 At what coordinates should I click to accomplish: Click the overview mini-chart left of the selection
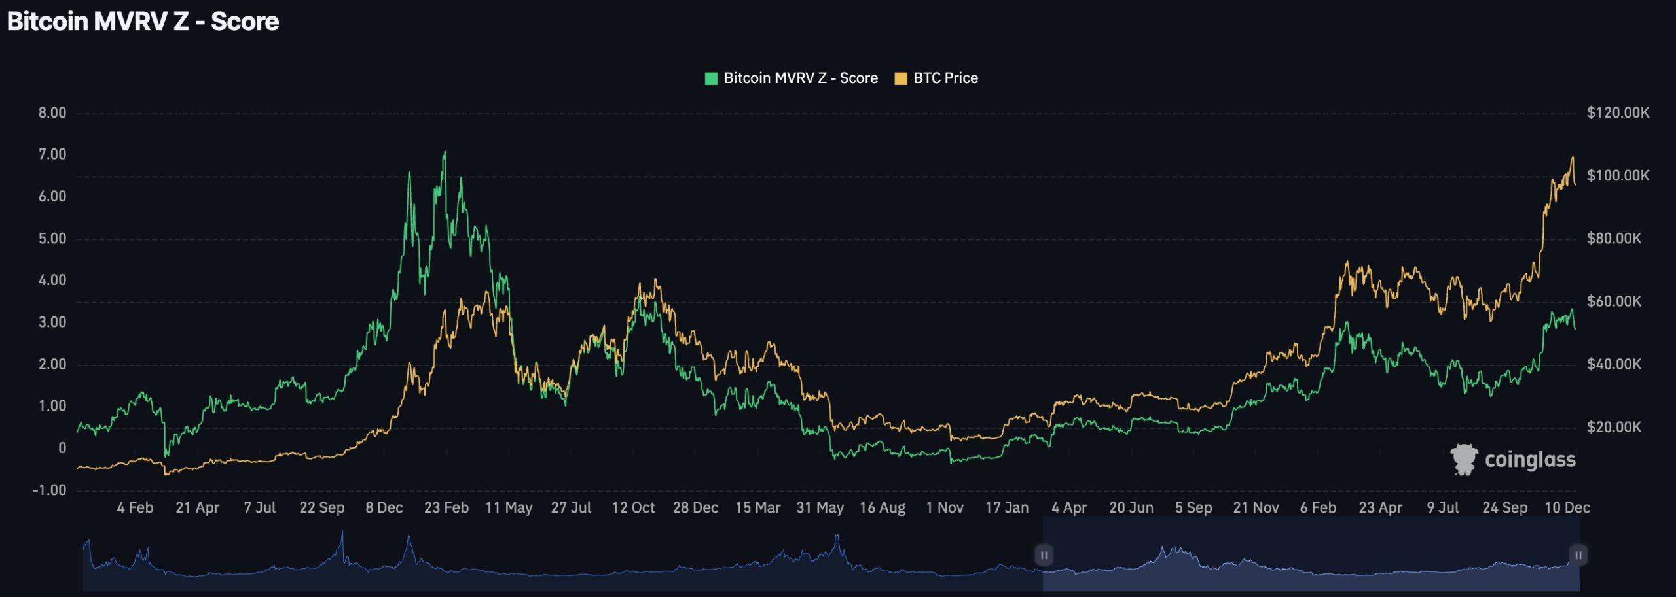563,561
